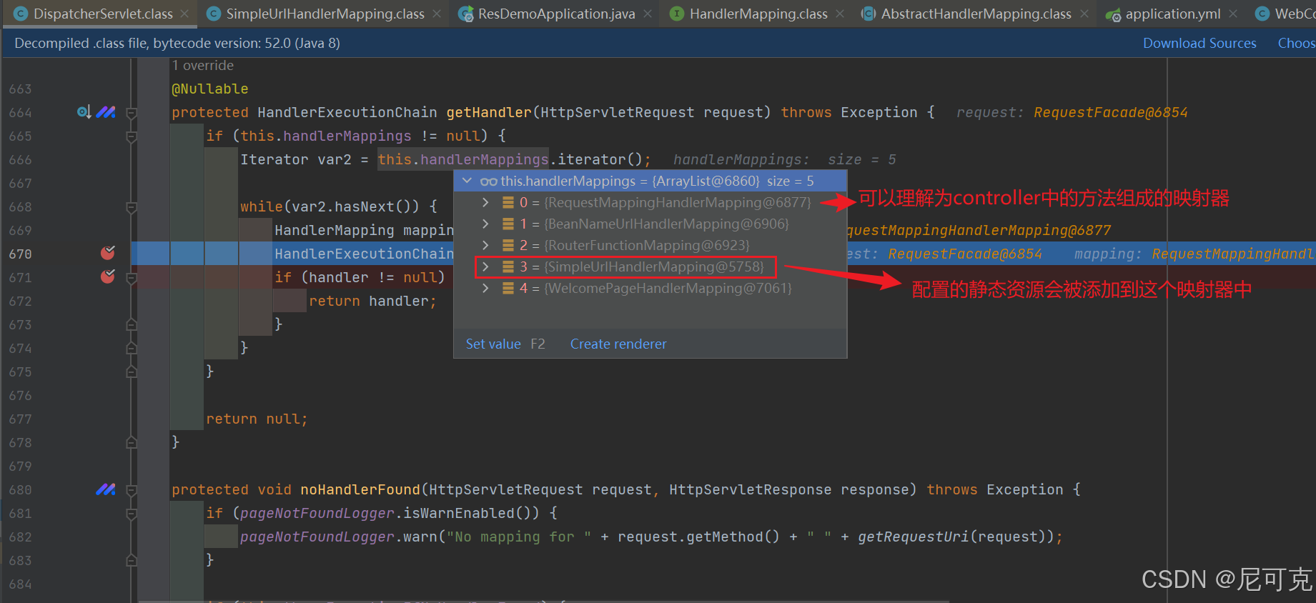Click the 'return null;' statement

(x=257, y=419)
